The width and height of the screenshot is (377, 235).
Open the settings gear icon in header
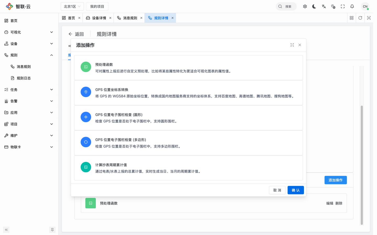pyautogui.click(x=305, y=7)
